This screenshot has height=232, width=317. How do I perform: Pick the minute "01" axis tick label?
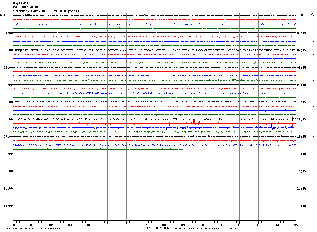32,225
